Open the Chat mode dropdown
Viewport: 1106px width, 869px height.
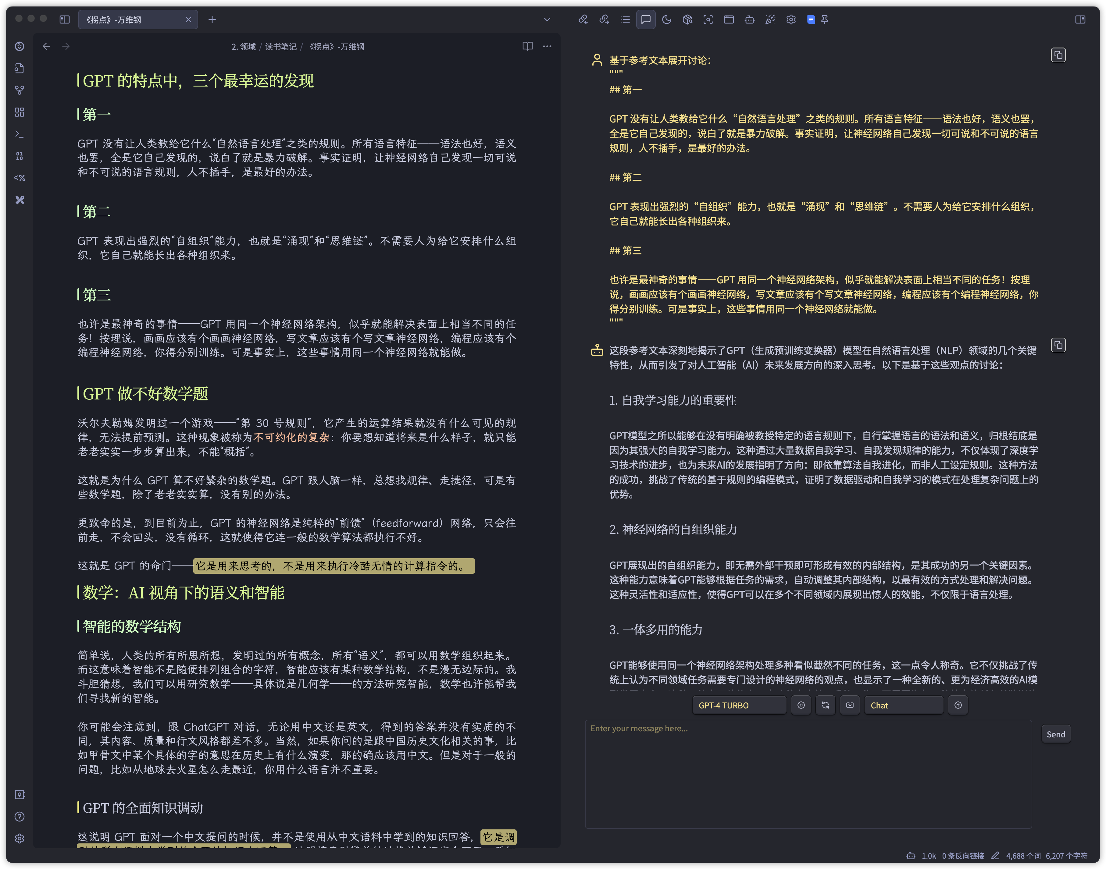[904, 705]
